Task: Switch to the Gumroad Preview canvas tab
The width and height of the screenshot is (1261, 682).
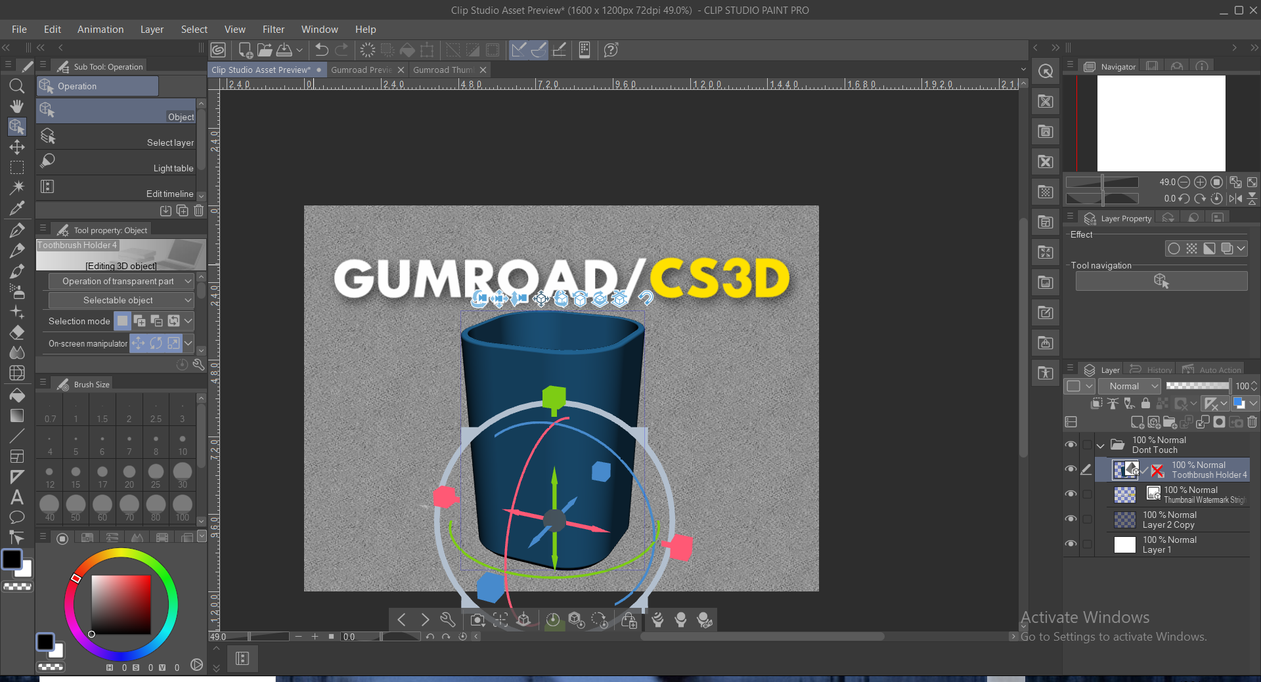Action: (x=361, y=70)
